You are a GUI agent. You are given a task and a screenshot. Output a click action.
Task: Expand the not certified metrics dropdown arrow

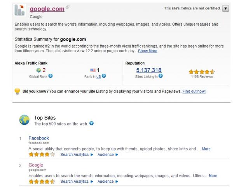point(225,8)
